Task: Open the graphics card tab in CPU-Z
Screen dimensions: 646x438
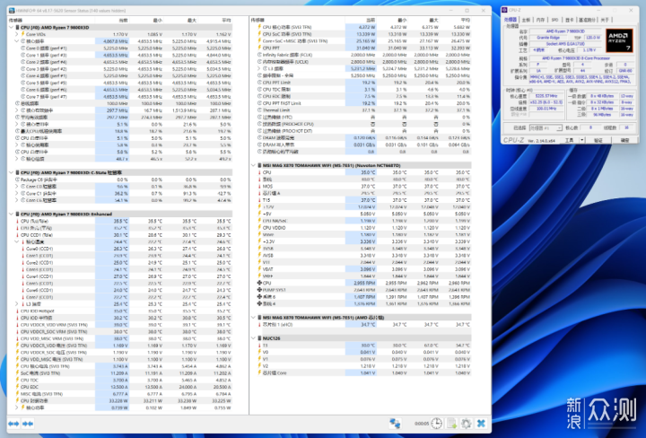Action: [x=569, y=20]
